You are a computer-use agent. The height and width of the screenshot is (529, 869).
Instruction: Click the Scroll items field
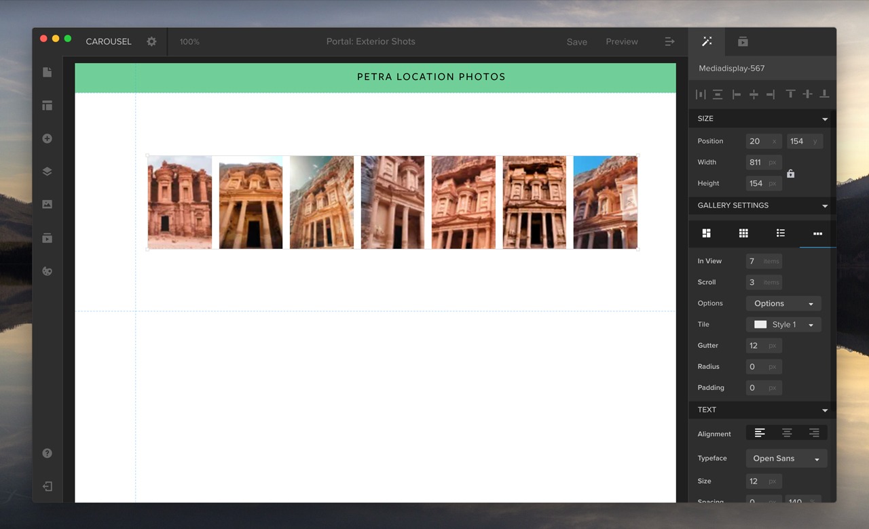pos(764,282)
